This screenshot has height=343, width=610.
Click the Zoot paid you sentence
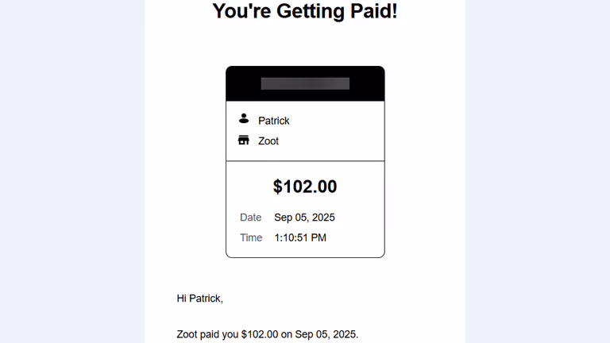pyautogui.click(x=268, y=334)
